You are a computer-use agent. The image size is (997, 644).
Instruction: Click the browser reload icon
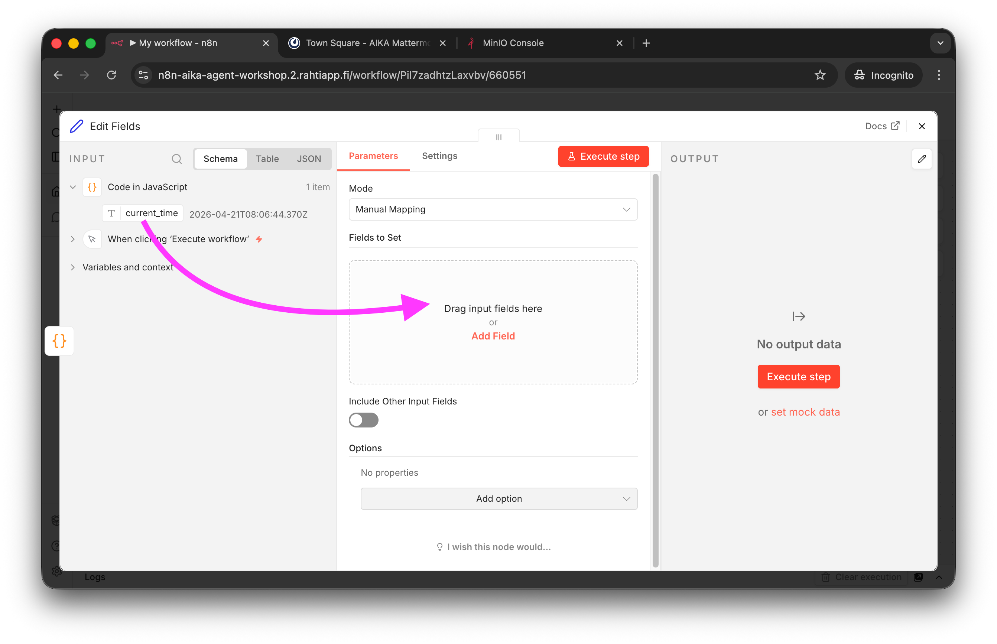coord(111,75)
